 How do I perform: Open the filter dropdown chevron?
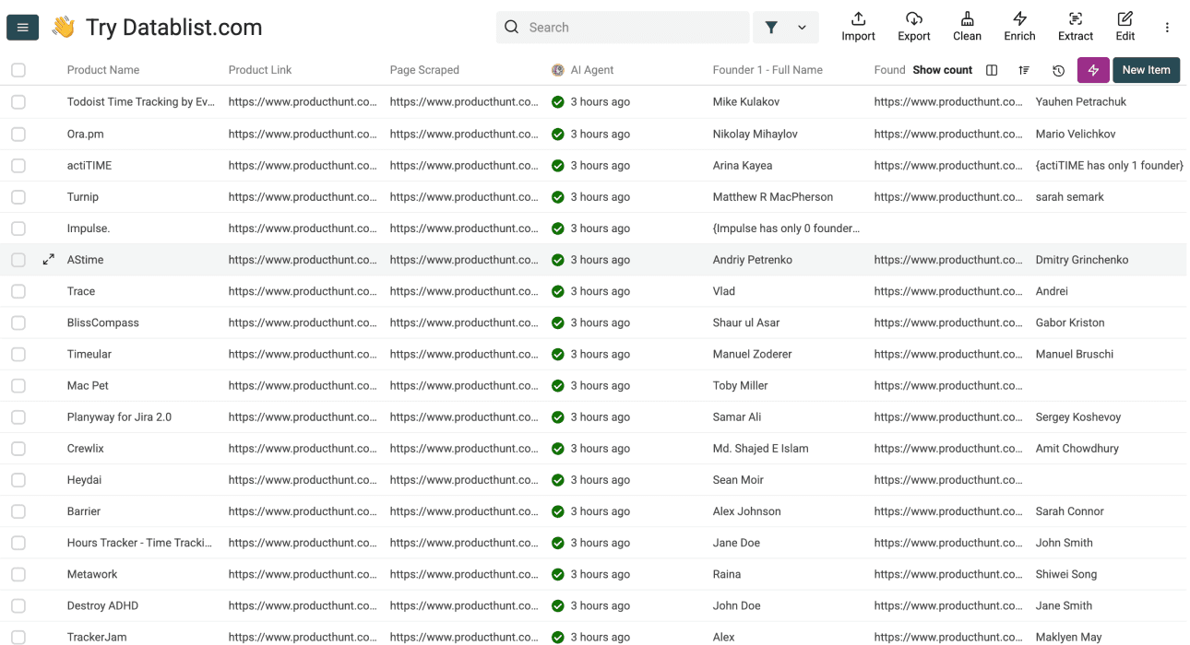click(x=801, y=27)
